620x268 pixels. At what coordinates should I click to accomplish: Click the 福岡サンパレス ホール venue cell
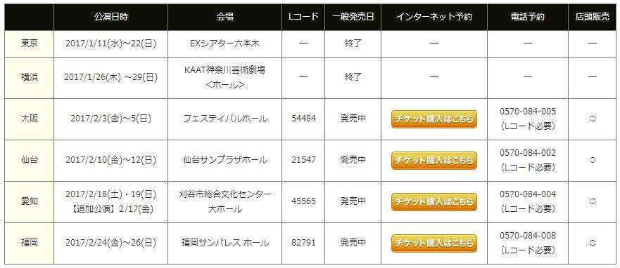click(225, 243)
